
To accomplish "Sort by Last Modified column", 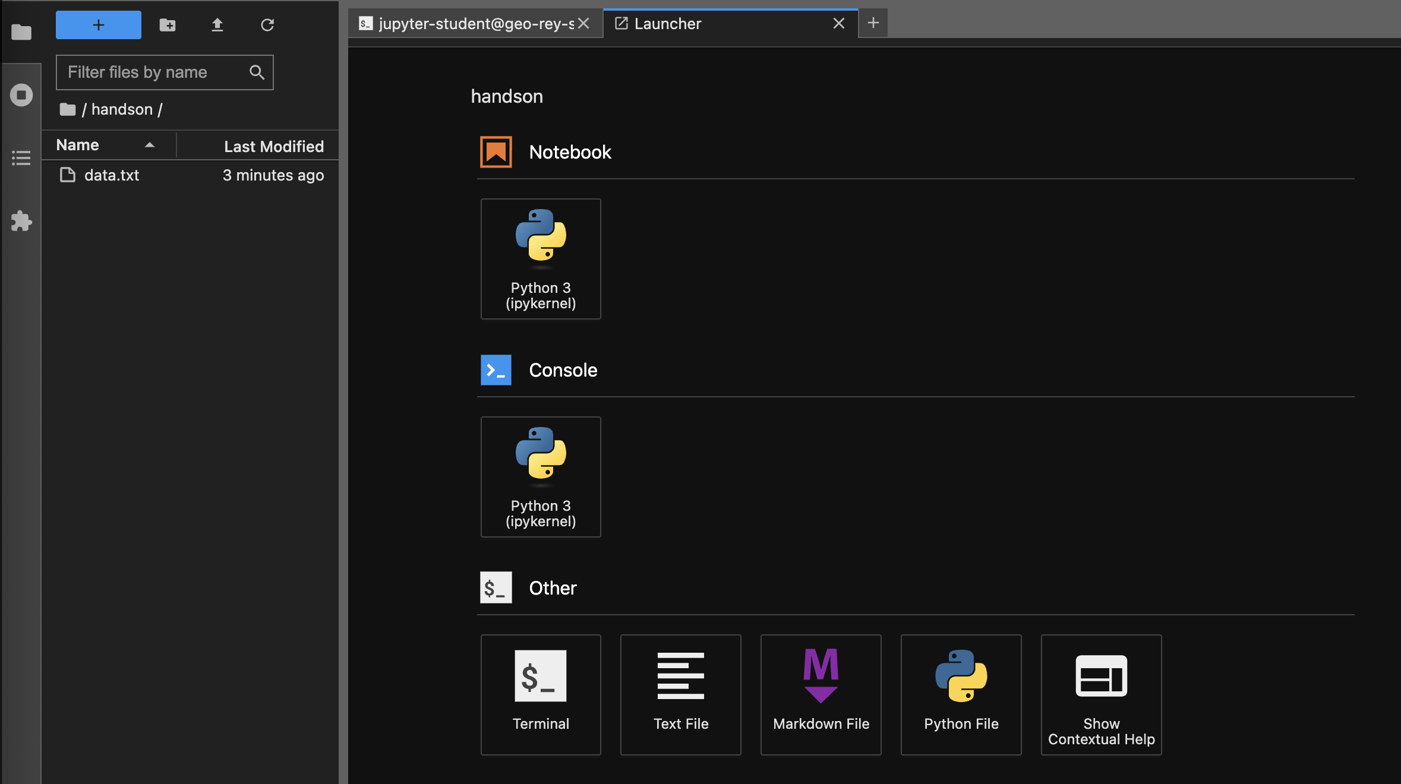I will [x=273, y=146].
